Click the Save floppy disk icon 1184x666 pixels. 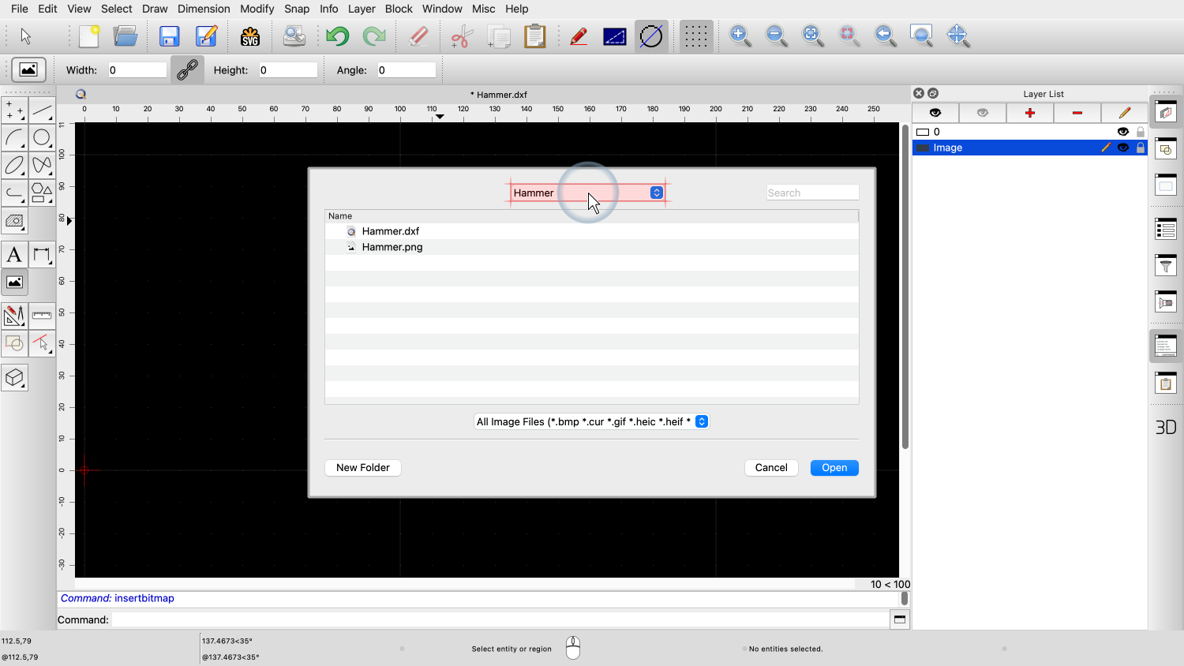click(169, 36)
